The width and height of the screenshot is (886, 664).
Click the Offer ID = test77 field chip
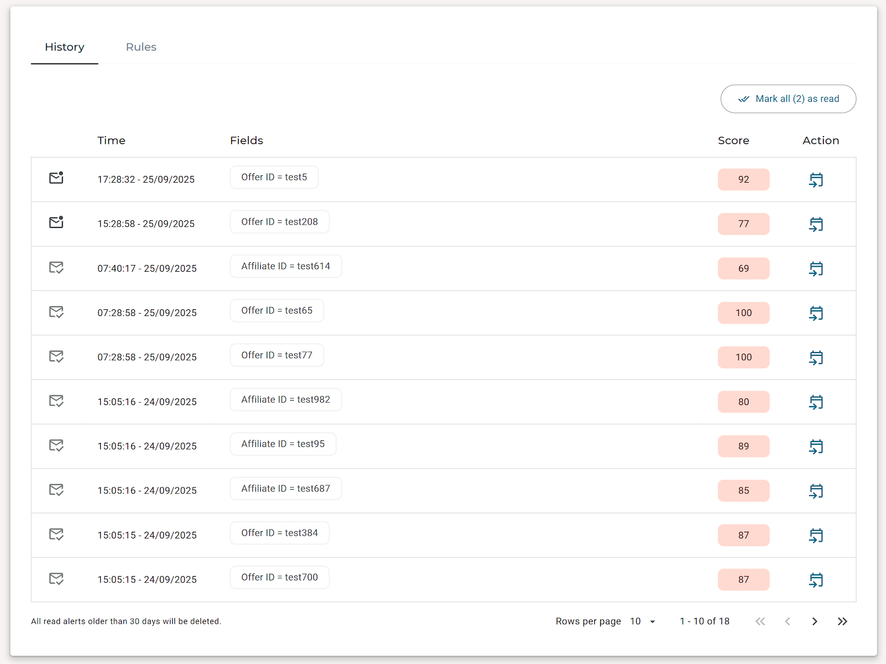tap(276, 355)
